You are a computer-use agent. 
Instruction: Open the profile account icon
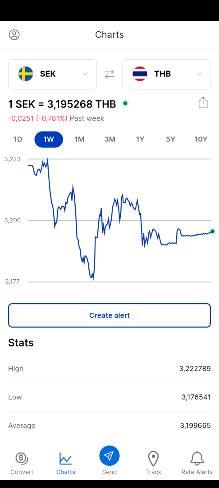point(14,34)
